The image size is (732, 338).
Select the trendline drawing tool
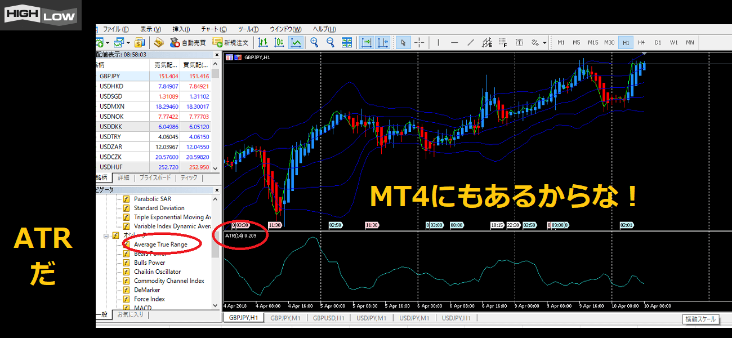471,42
